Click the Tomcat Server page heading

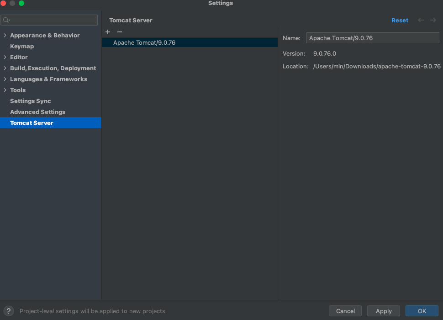131,21
